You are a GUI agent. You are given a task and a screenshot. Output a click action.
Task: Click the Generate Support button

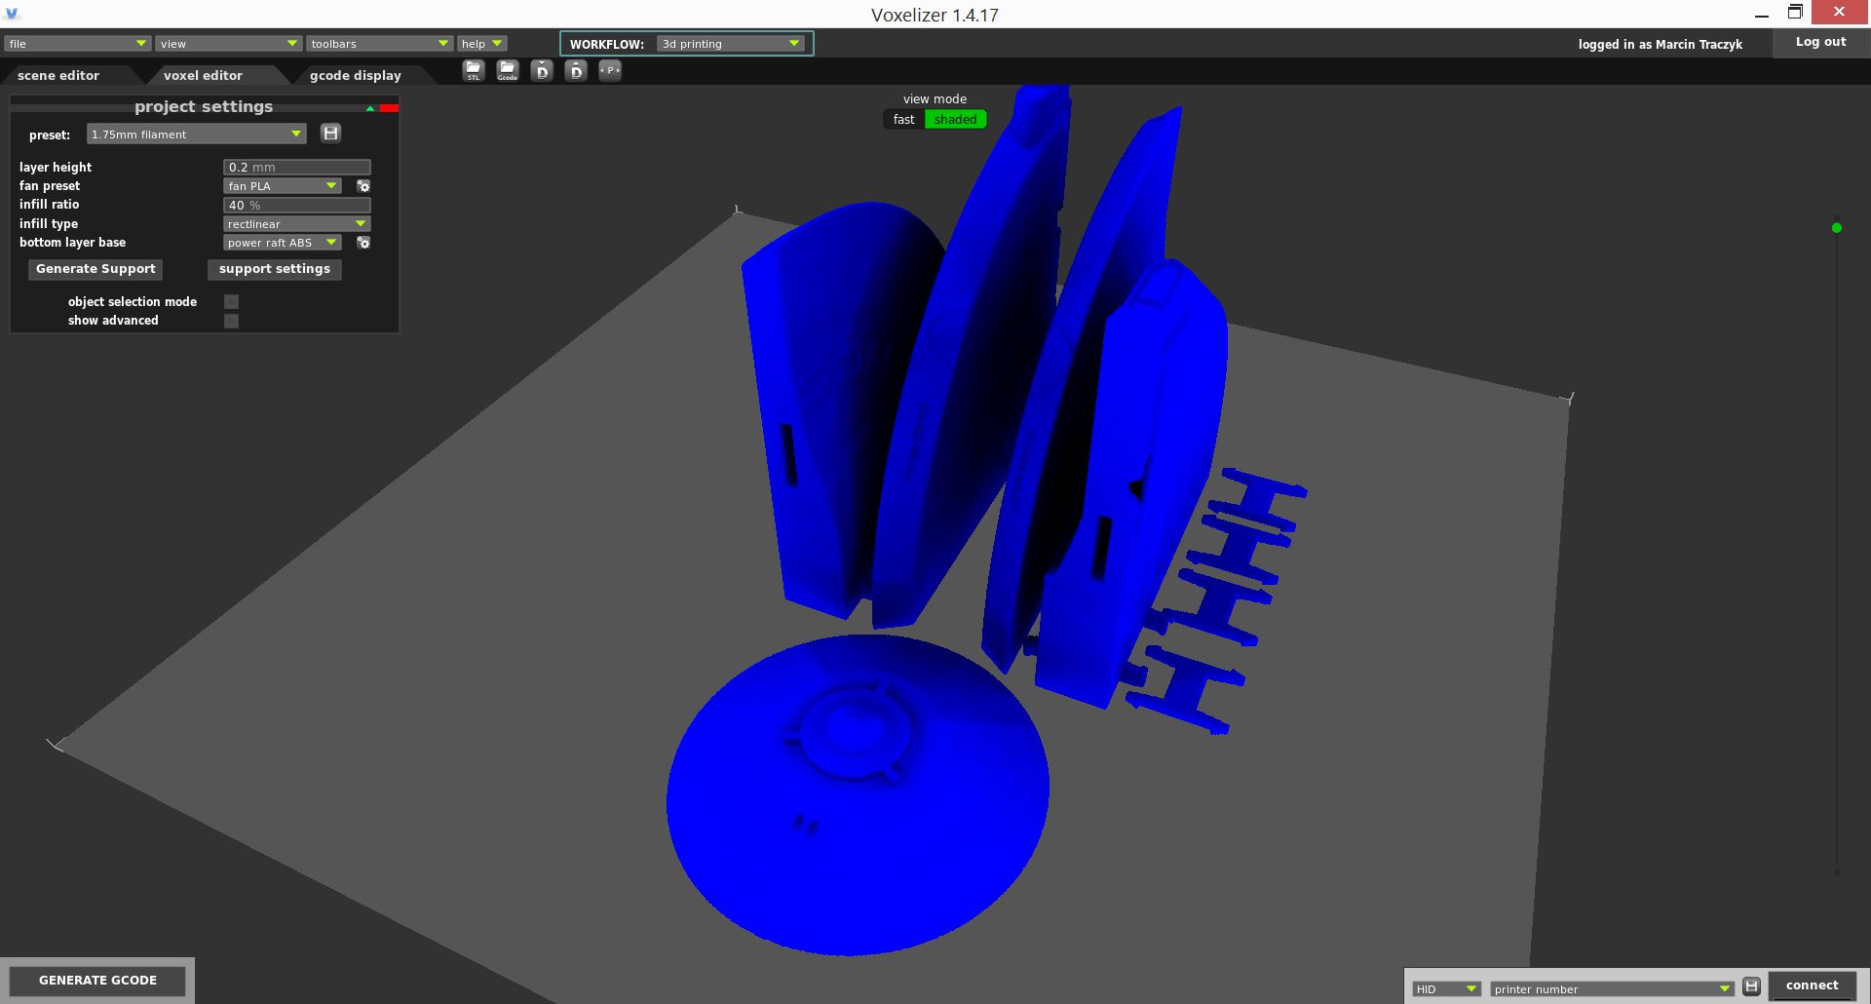coord(95,269)
